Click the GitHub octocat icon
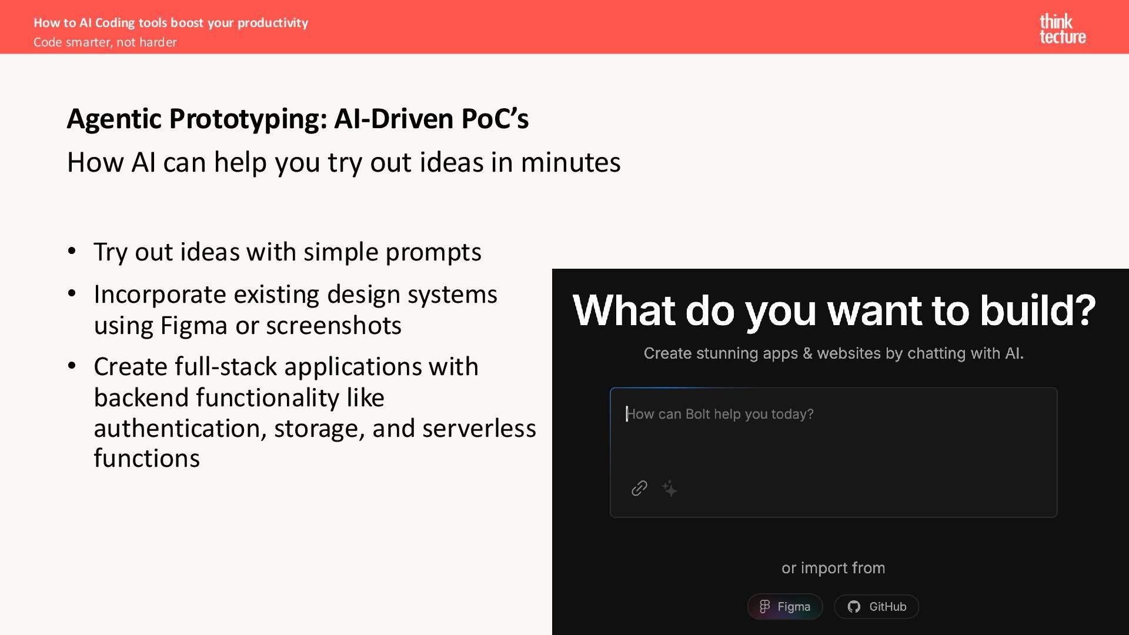Image resolution: width=1129 pixels, height=635 pixels. point(854,606)
